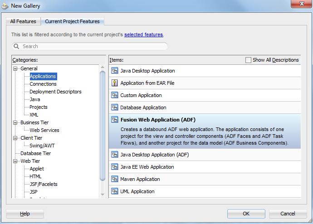Choose UML Application item text
This screenshot has height=224, width=313.
137,191
